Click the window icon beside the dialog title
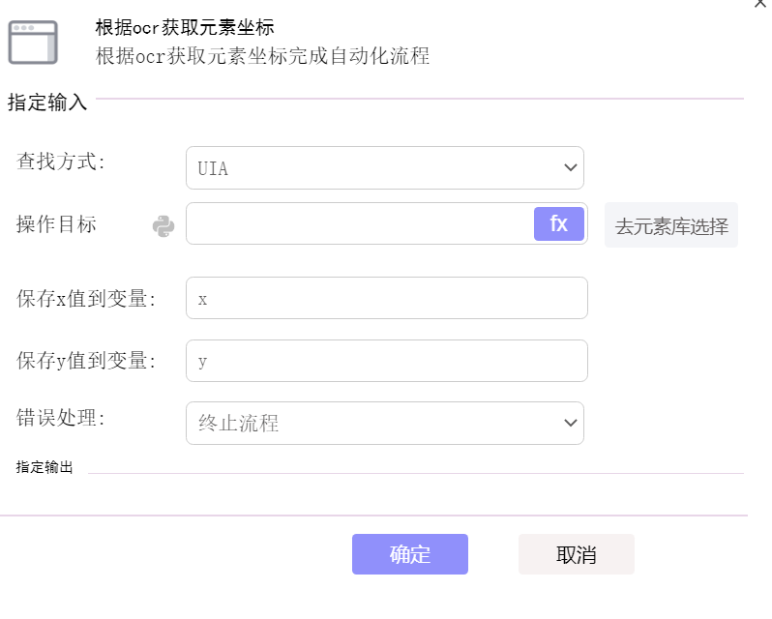 click(33, 43)
